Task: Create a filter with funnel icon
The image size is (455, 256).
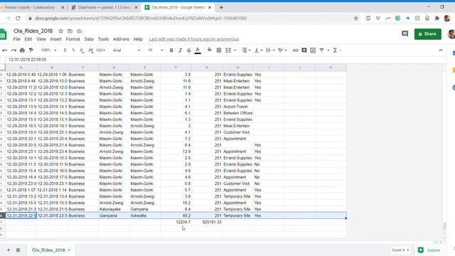Action: [x=322, y=50]
